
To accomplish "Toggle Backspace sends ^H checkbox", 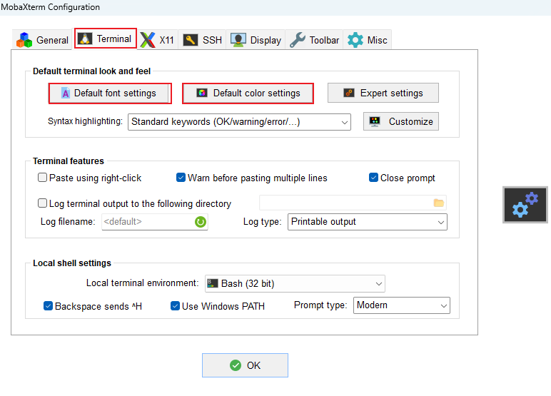I will (48, 305).
